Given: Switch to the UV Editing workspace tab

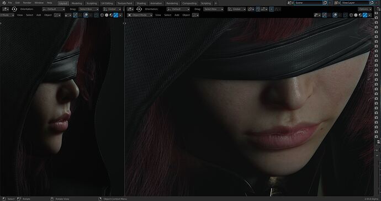Looking at the screenshot, I should click(x=107, y=3).
